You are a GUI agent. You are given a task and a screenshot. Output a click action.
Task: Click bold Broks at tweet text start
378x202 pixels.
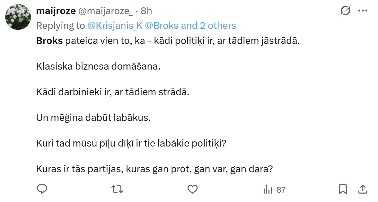point(49,41)
